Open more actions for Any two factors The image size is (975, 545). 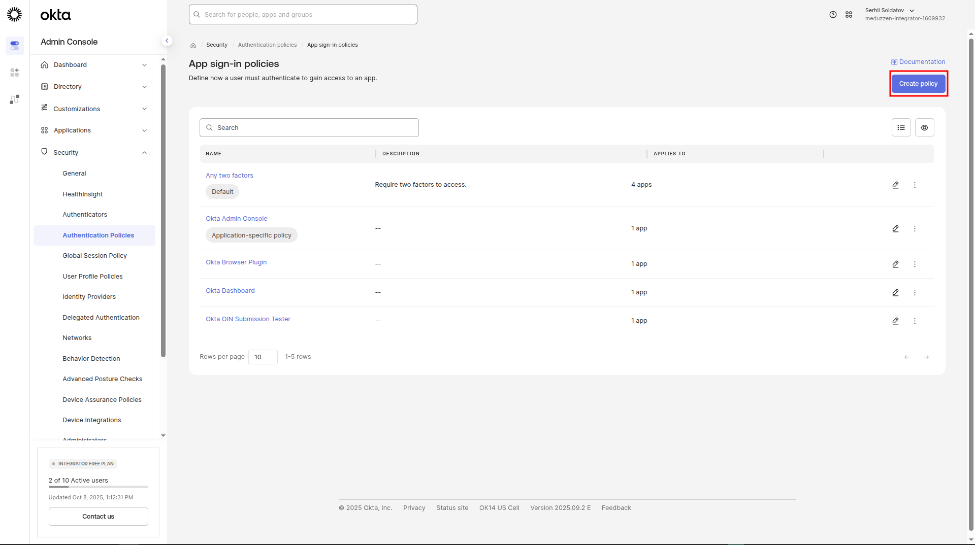(915, 185)
